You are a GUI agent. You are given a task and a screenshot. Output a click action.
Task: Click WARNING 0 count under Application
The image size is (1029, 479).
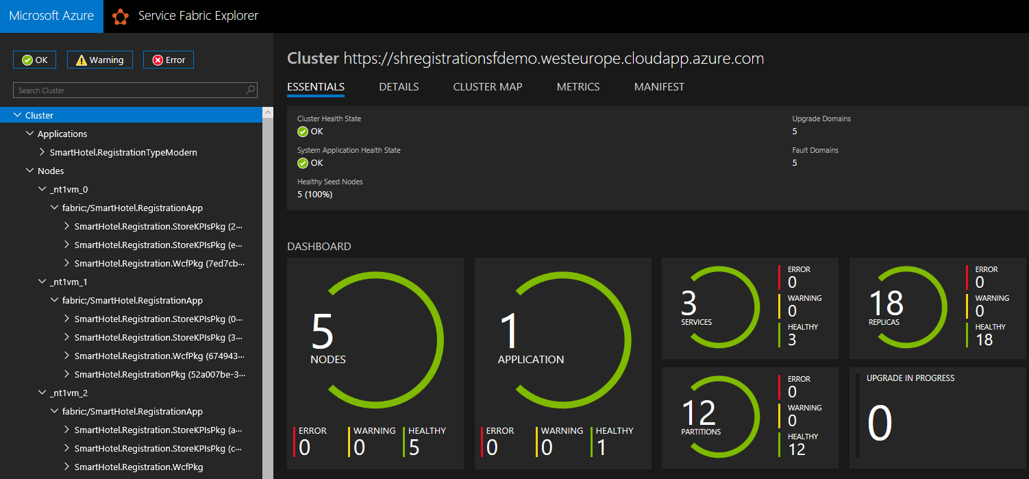click(x=559, y=441)
